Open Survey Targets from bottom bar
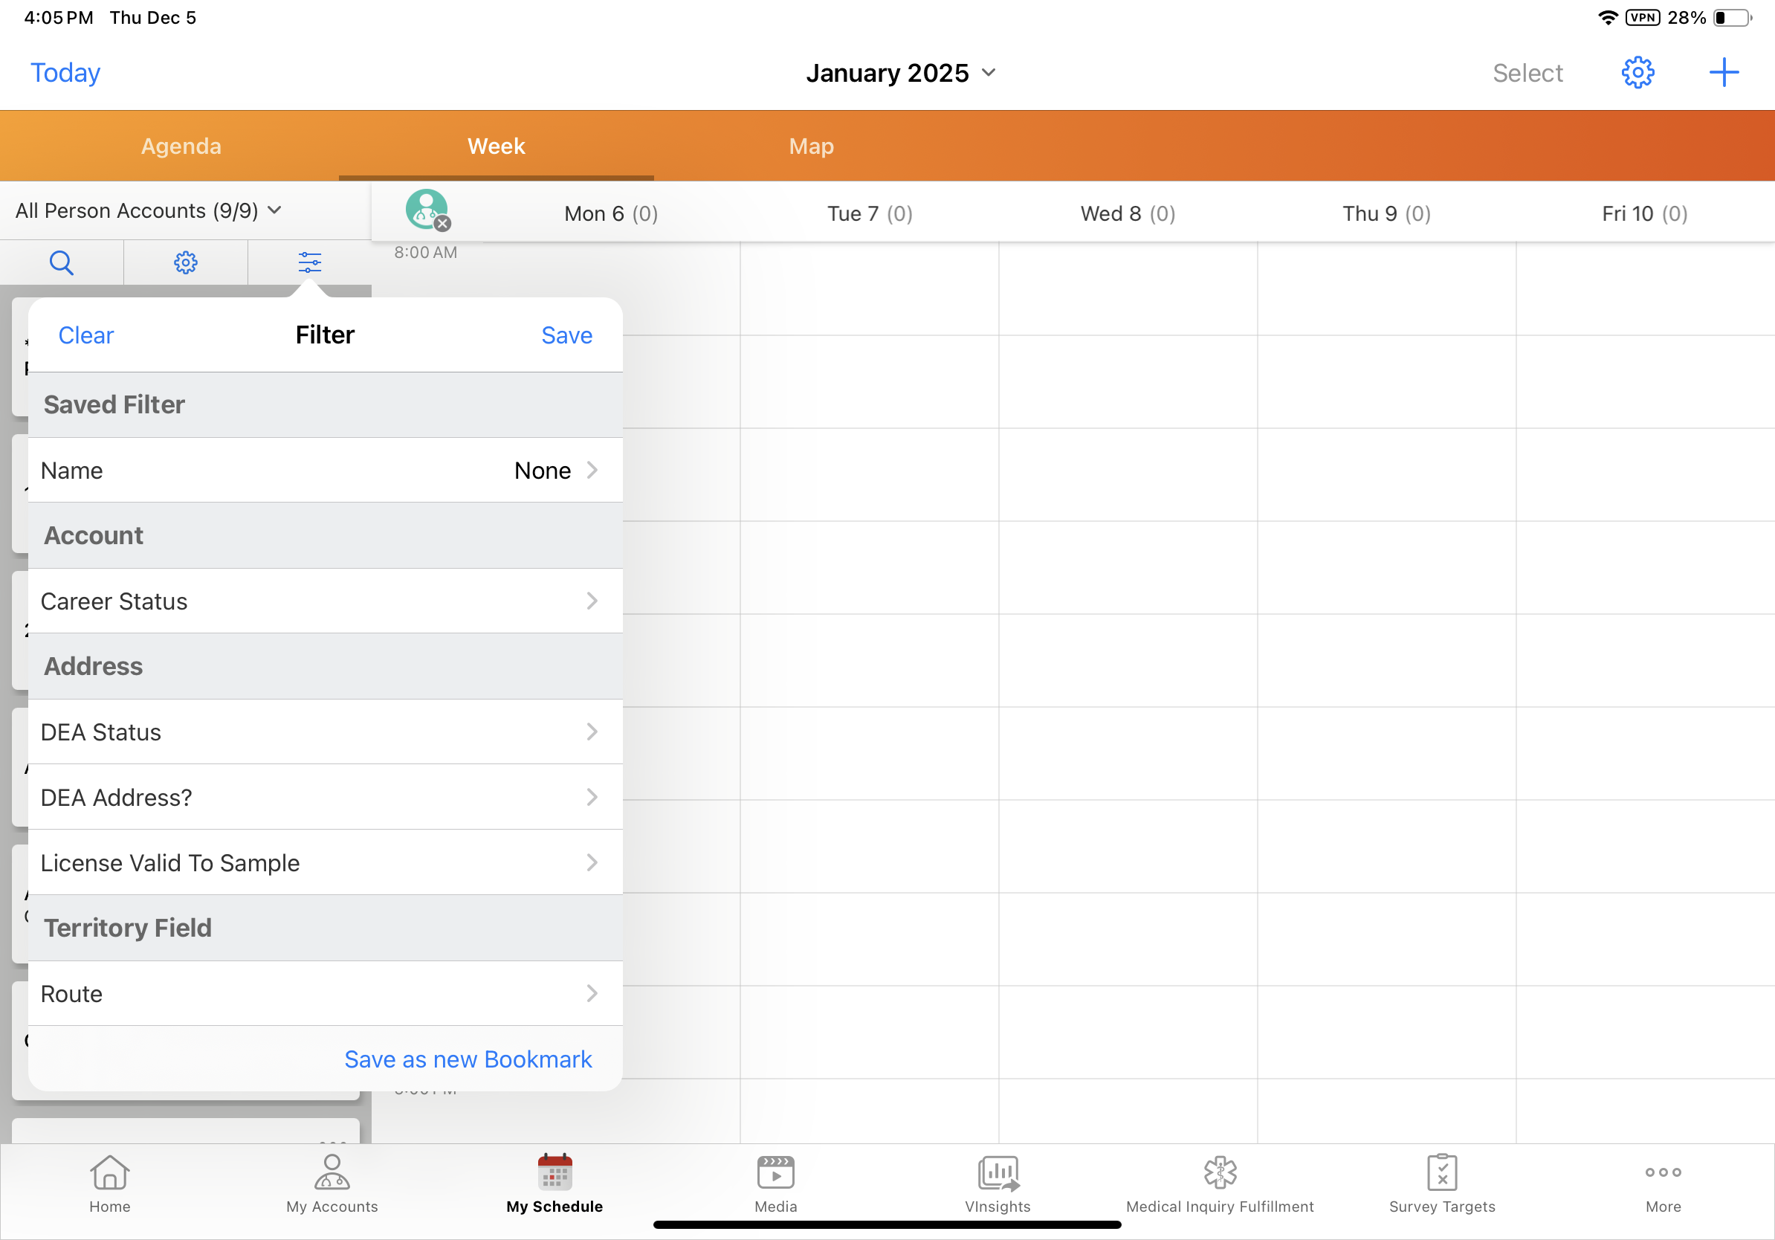Image resolution: width=1775 pixels, height=1240 pixels. point(1442,1183)
